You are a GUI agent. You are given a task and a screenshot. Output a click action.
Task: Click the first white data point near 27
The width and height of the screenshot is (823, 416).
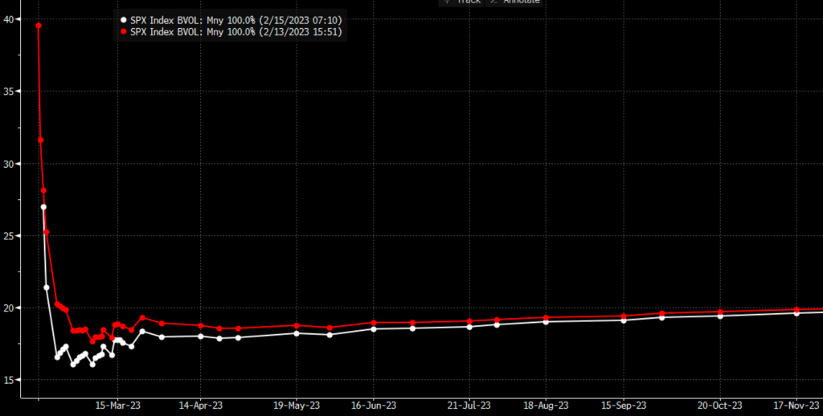[x=43, y=206]
